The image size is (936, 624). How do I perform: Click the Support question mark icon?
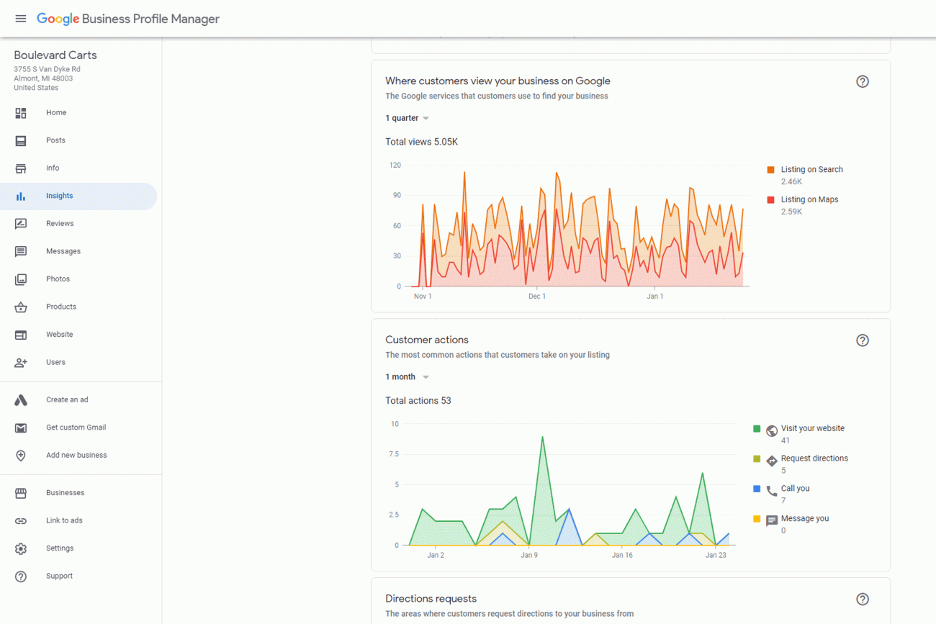21,576
